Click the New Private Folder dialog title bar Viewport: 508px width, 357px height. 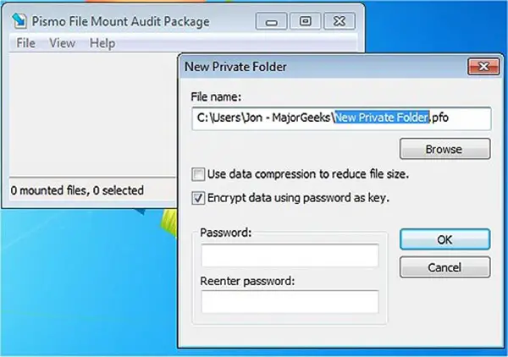(x=322, y=65)
